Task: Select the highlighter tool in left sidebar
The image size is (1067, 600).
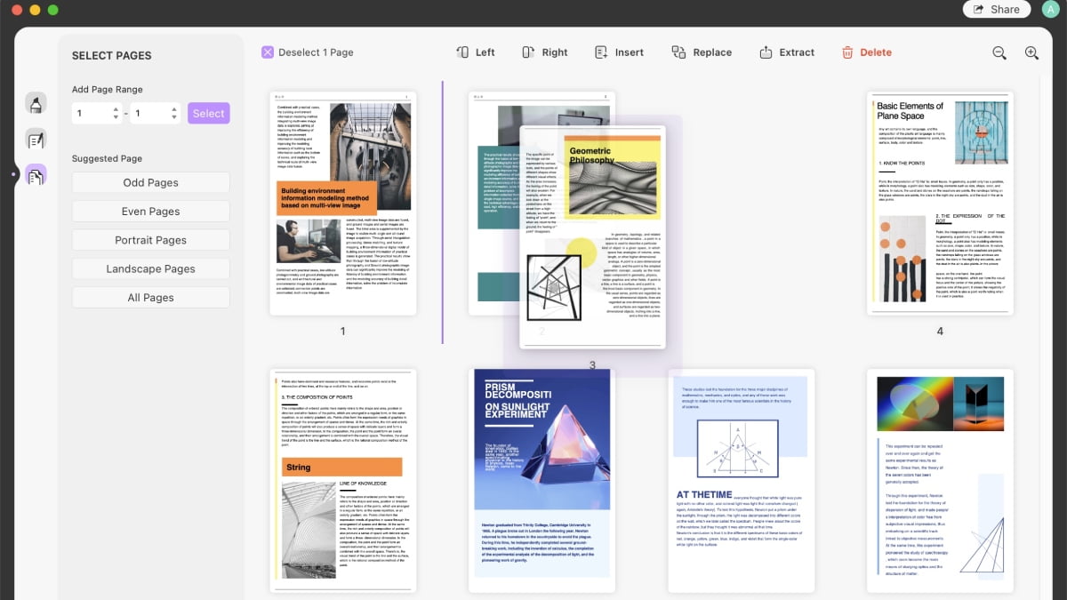Action: 36,104
